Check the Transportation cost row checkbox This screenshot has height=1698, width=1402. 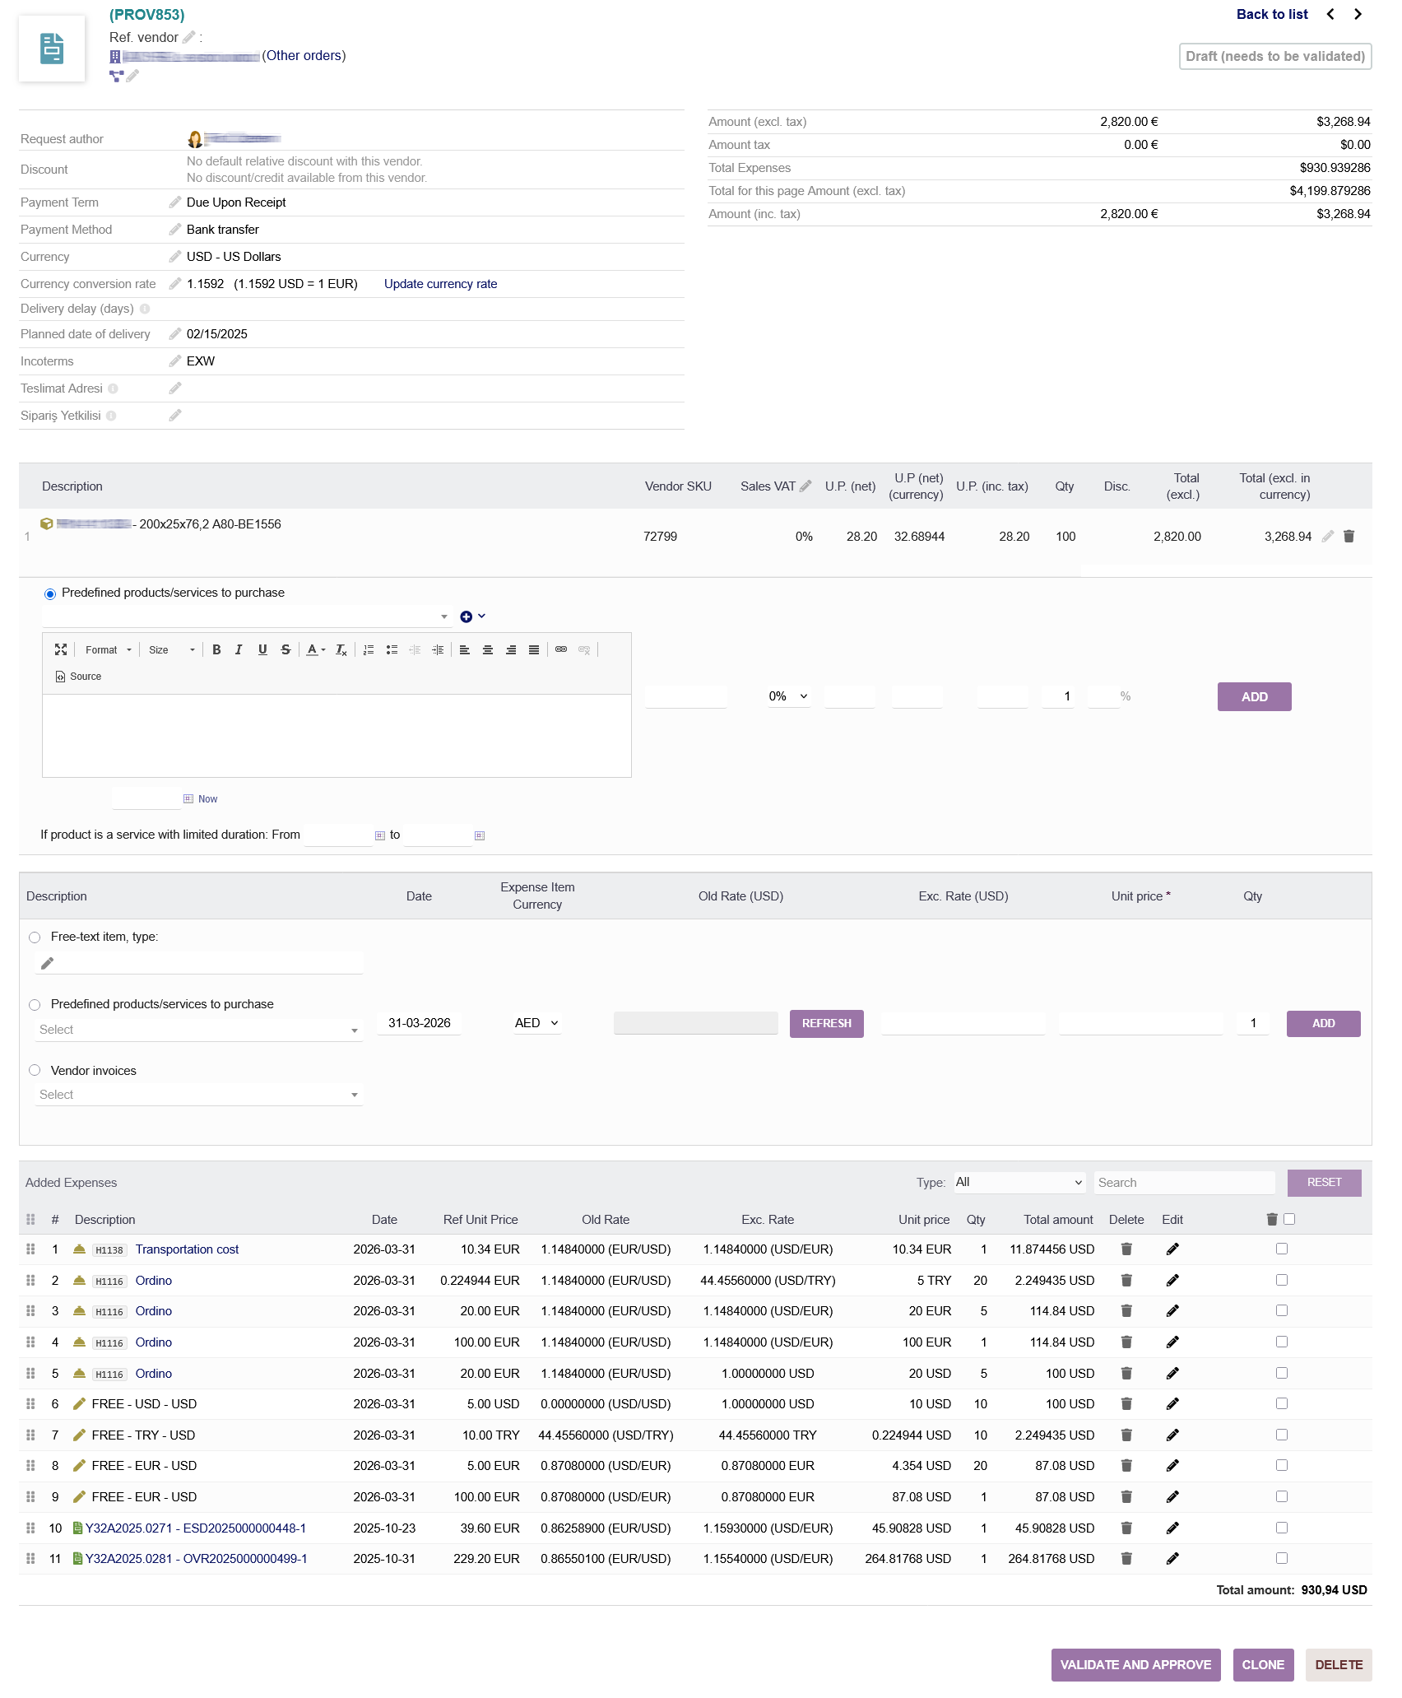click(1281, 1249)
